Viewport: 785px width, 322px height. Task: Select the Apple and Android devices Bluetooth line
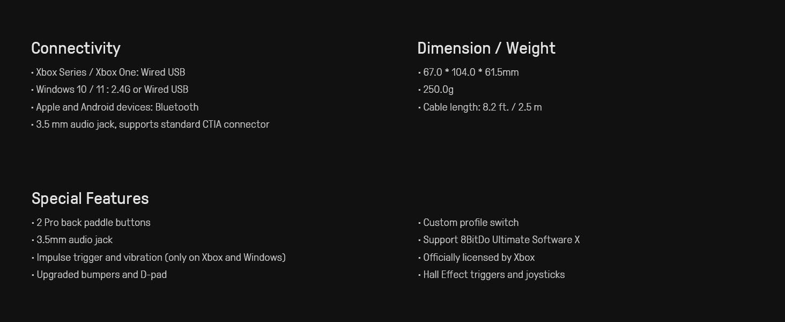coord(117,107)
